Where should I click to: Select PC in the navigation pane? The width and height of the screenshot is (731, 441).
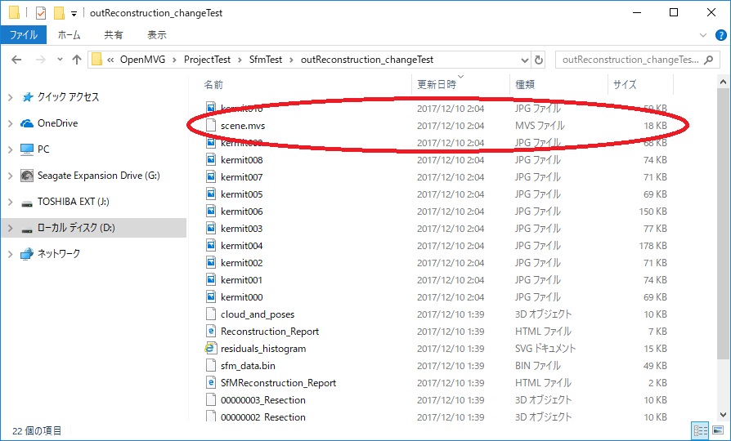tap(43, 149)
